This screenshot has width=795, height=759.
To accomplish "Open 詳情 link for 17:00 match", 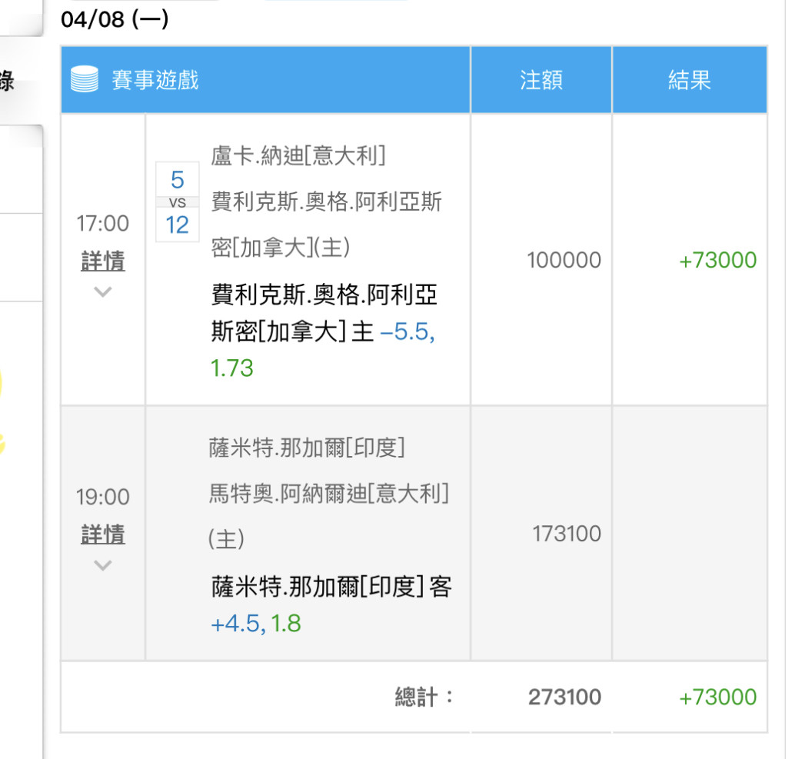I will point(103,261).
